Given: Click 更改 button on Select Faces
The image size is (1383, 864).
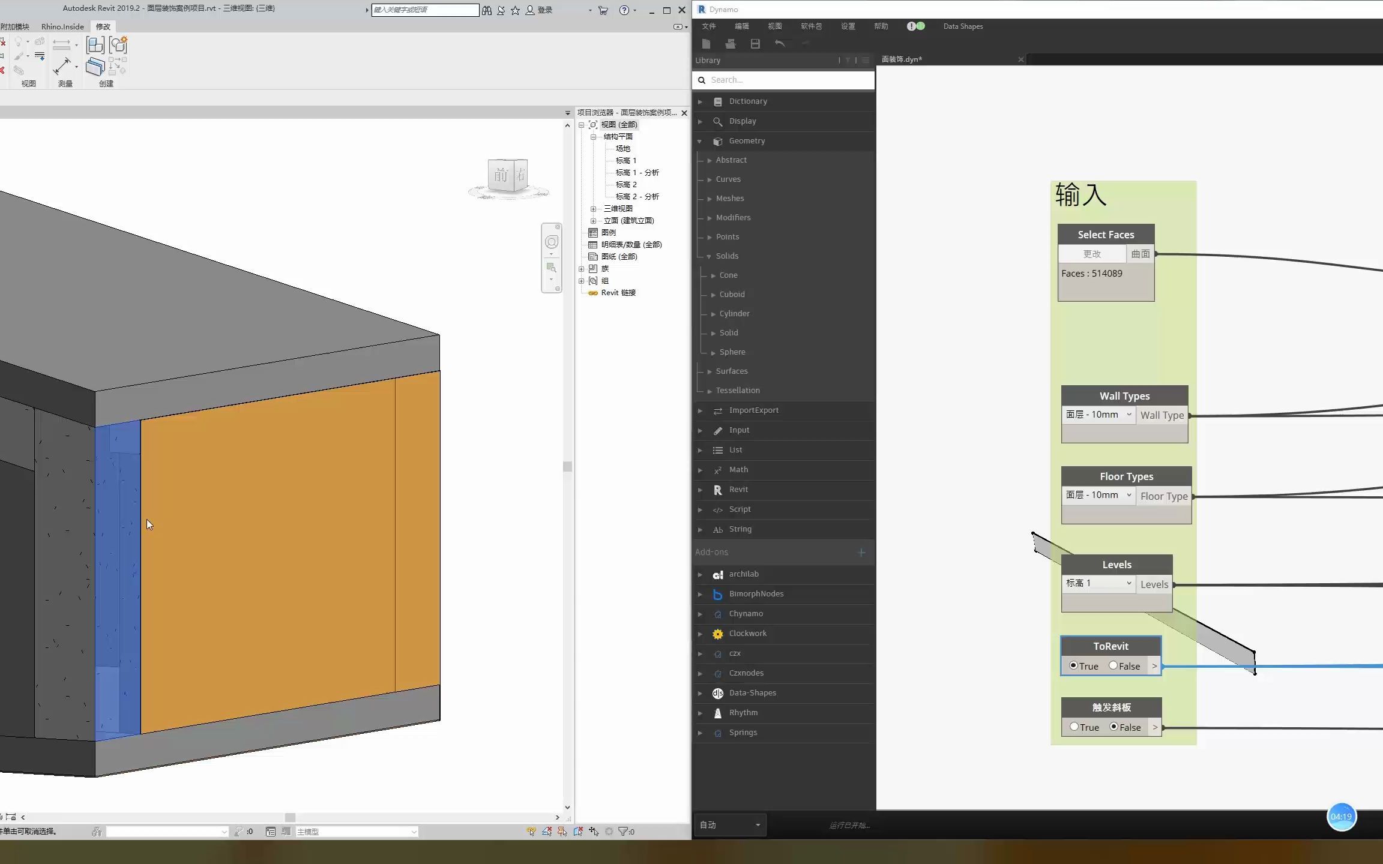Looking at the screenshot, I should click(1091, 254).
